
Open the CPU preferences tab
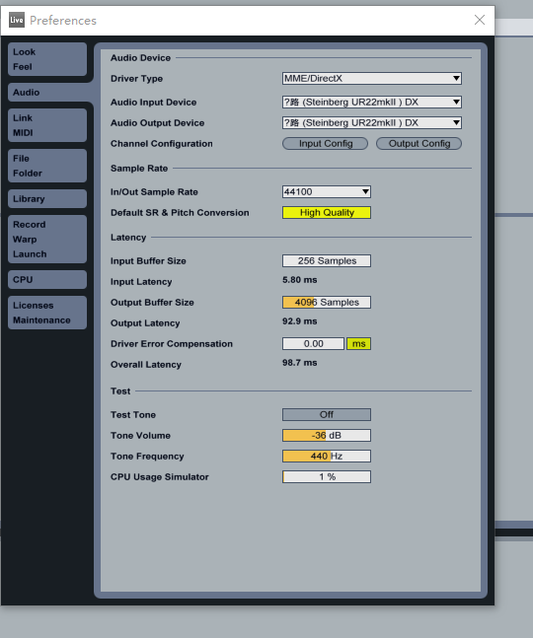(x=47, y=279)
